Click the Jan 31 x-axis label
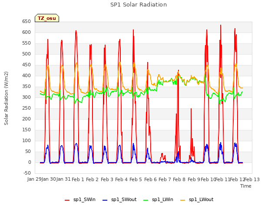This screenshot has height=208, width=278. [63, 179]
